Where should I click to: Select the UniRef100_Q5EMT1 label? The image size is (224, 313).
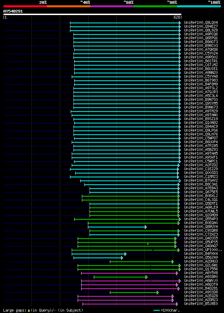coord(201,203)
